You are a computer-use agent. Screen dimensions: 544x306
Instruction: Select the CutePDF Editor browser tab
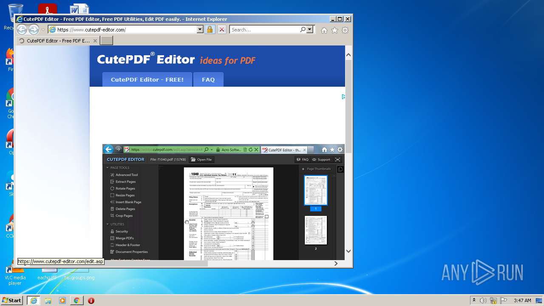57,41
